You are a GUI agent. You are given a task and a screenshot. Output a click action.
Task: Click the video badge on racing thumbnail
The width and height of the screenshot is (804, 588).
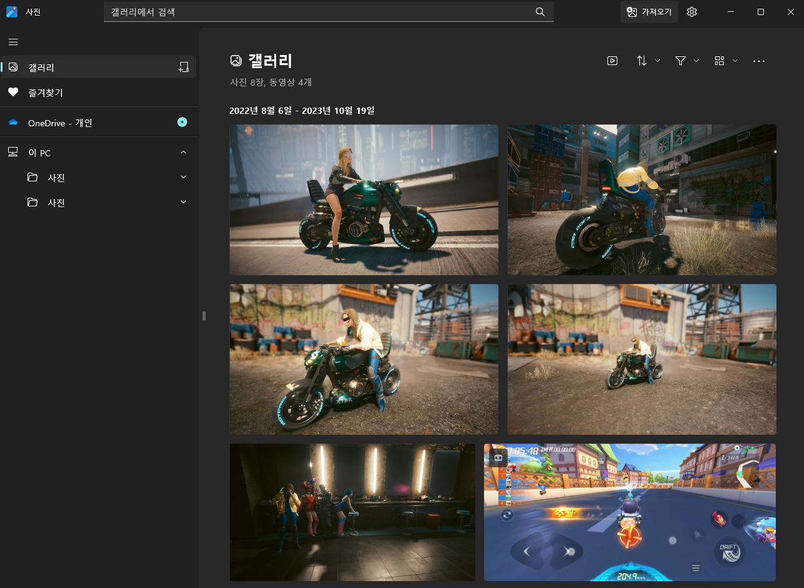coord(498,457)
